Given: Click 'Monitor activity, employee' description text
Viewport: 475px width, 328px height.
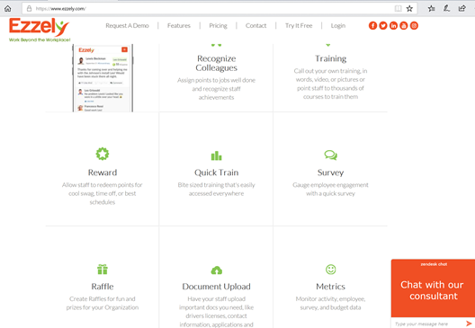Looking at the screenshot, I should (330, 303).
